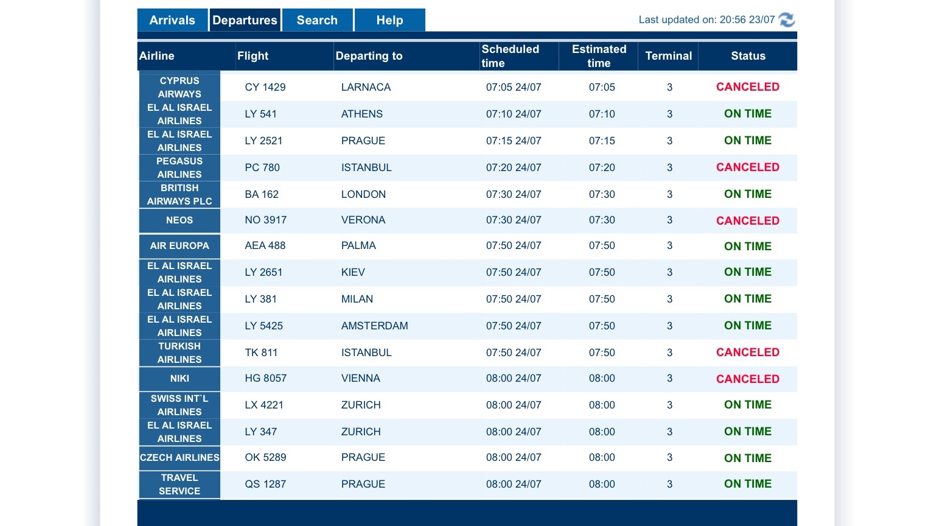The height and width of the screenshot is (526, 934).
Task: Click the Scheduled time column header
Action: [510, 56]
